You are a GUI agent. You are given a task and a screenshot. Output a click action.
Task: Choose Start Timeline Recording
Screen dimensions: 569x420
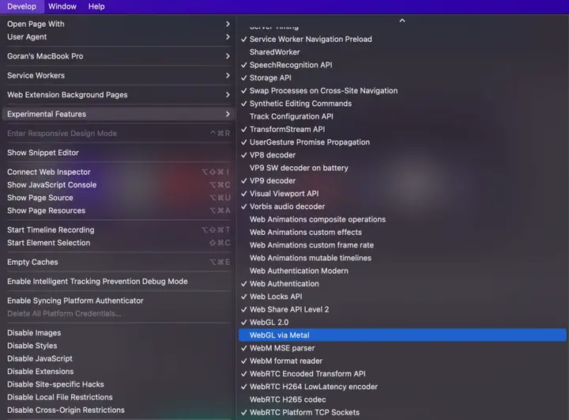tap(119, 230)
